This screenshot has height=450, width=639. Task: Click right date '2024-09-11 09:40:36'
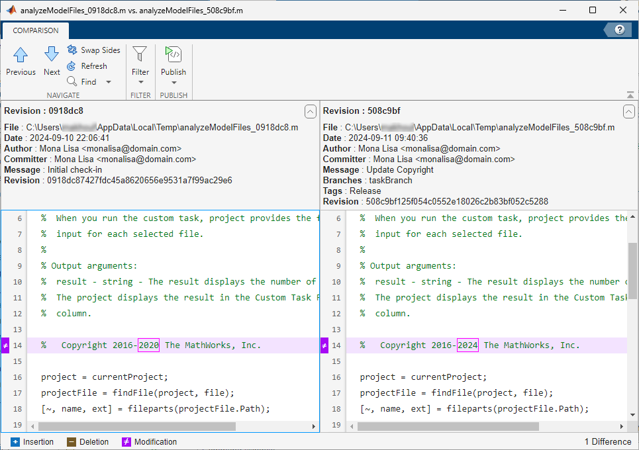click(x=388, y=138)
